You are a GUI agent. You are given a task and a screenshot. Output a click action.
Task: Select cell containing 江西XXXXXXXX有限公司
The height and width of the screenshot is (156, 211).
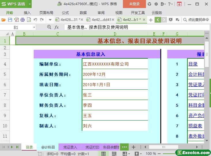pyautogui.click(x=115, y=64)
